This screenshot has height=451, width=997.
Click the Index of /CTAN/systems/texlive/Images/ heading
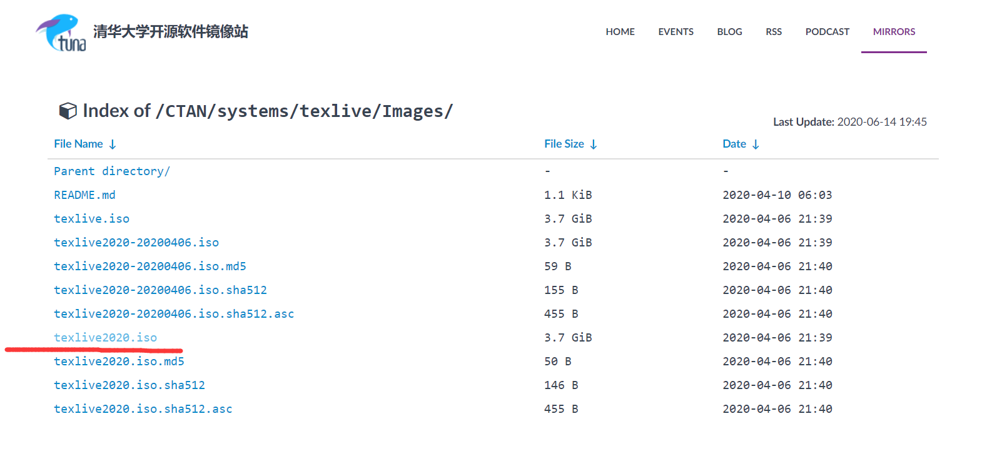(268, 111)
